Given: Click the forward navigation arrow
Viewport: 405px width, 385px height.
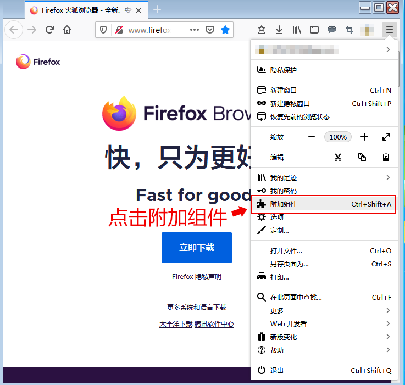Looking at the screenshot, I should coord(32,30).
